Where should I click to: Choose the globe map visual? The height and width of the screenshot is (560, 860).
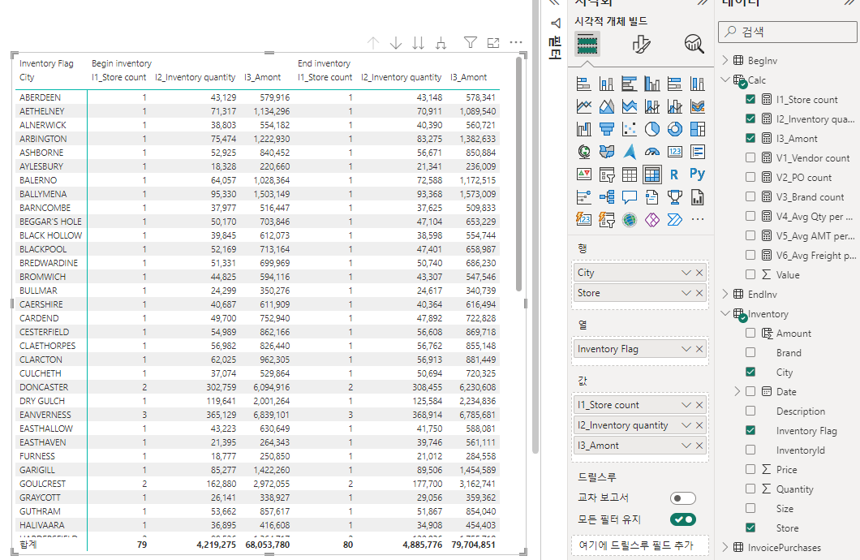tap(583, 152)
